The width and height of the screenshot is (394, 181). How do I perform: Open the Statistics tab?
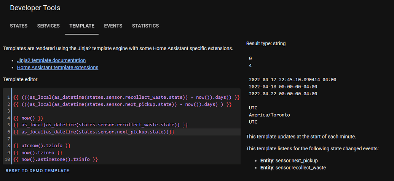point(145,26)
